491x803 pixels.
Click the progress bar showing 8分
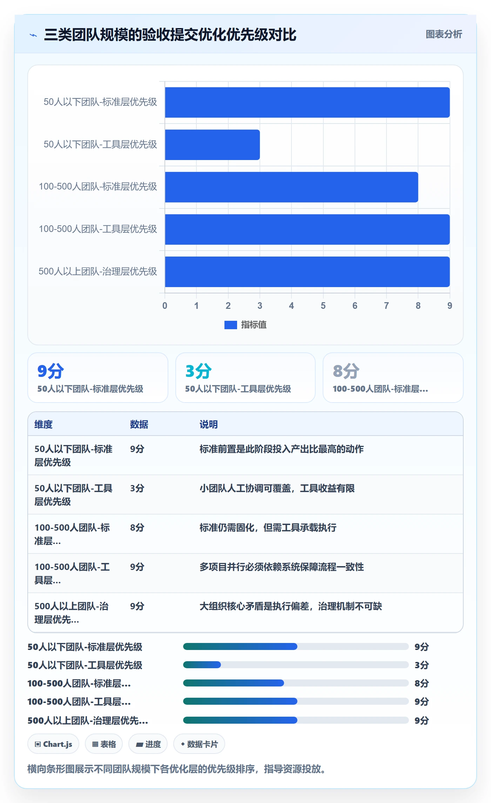(296, 683)
